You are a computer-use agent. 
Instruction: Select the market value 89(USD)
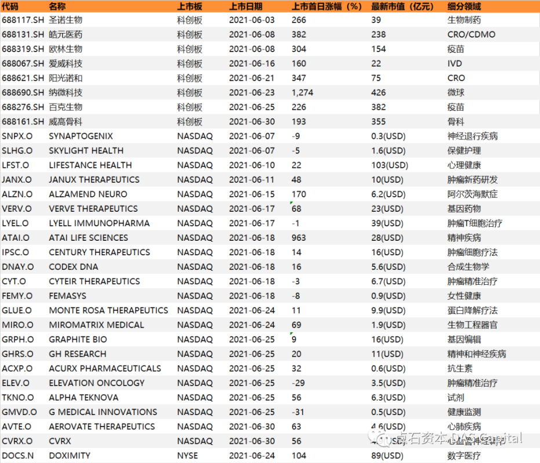pos(387,456)
